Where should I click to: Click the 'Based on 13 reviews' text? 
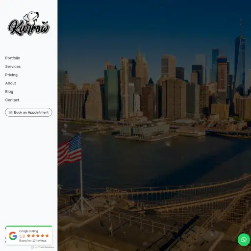[x=33, y=241]
